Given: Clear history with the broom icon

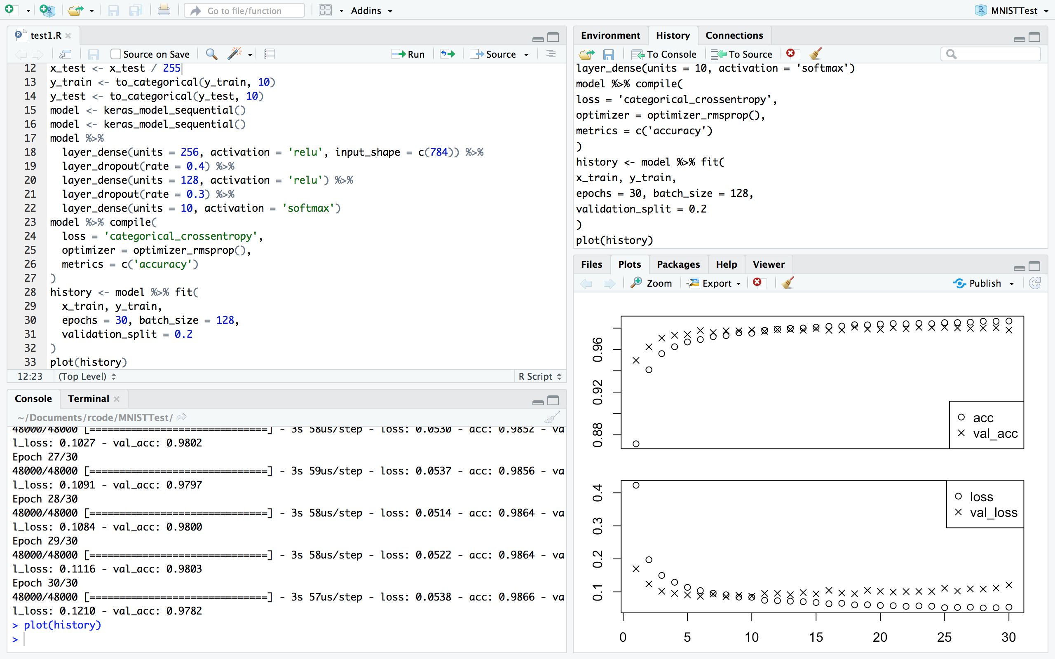Looking at the screenshot, I should (815, 54).
